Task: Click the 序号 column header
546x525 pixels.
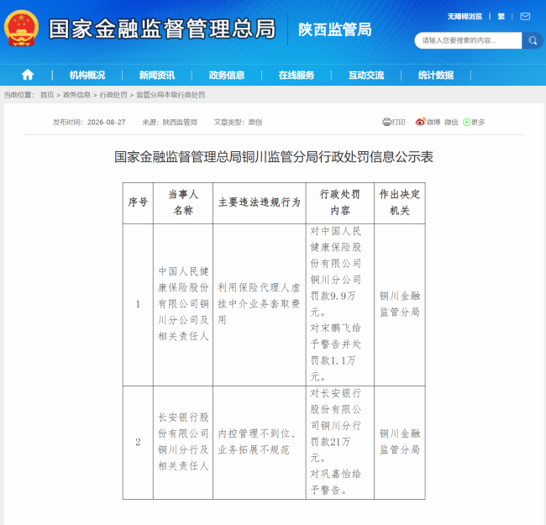Action: pos(138,202)
